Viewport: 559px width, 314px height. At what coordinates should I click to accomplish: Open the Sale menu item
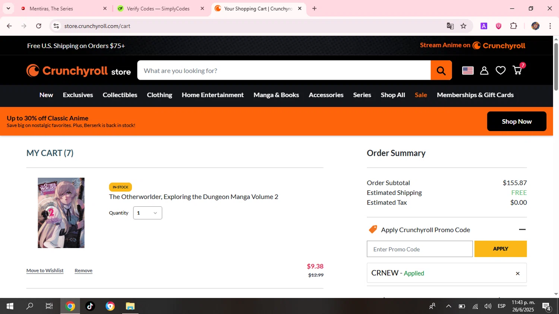pos(421,95)
